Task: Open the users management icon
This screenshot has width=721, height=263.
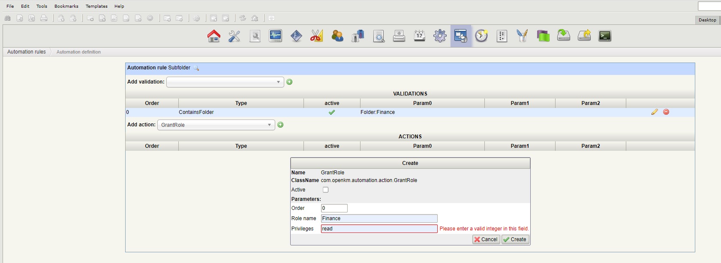Action: click(x=337, y=36)
